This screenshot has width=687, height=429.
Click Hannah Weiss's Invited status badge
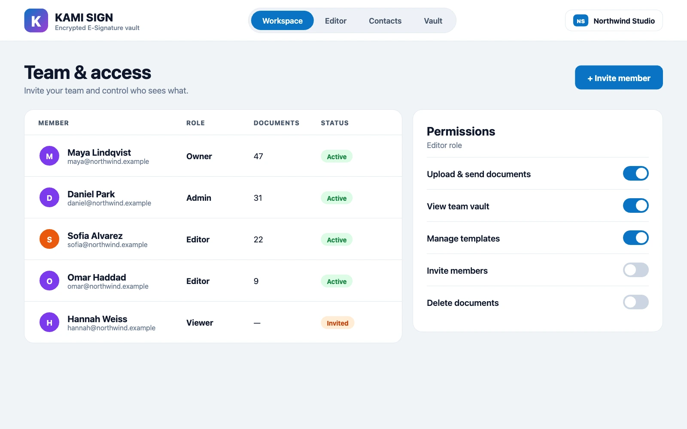tap(337, 323)
